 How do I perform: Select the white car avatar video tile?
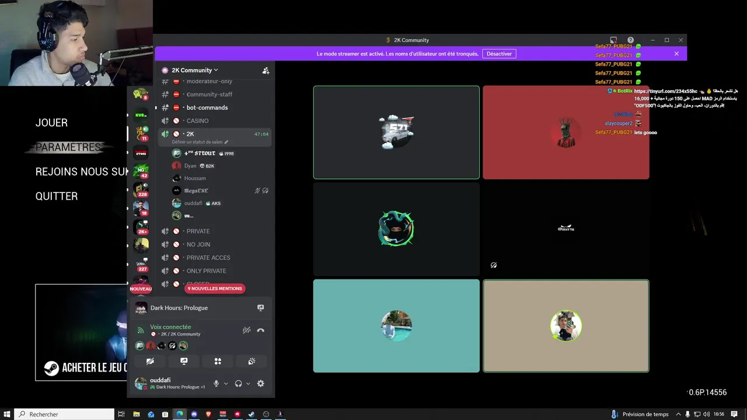point(396,132)
